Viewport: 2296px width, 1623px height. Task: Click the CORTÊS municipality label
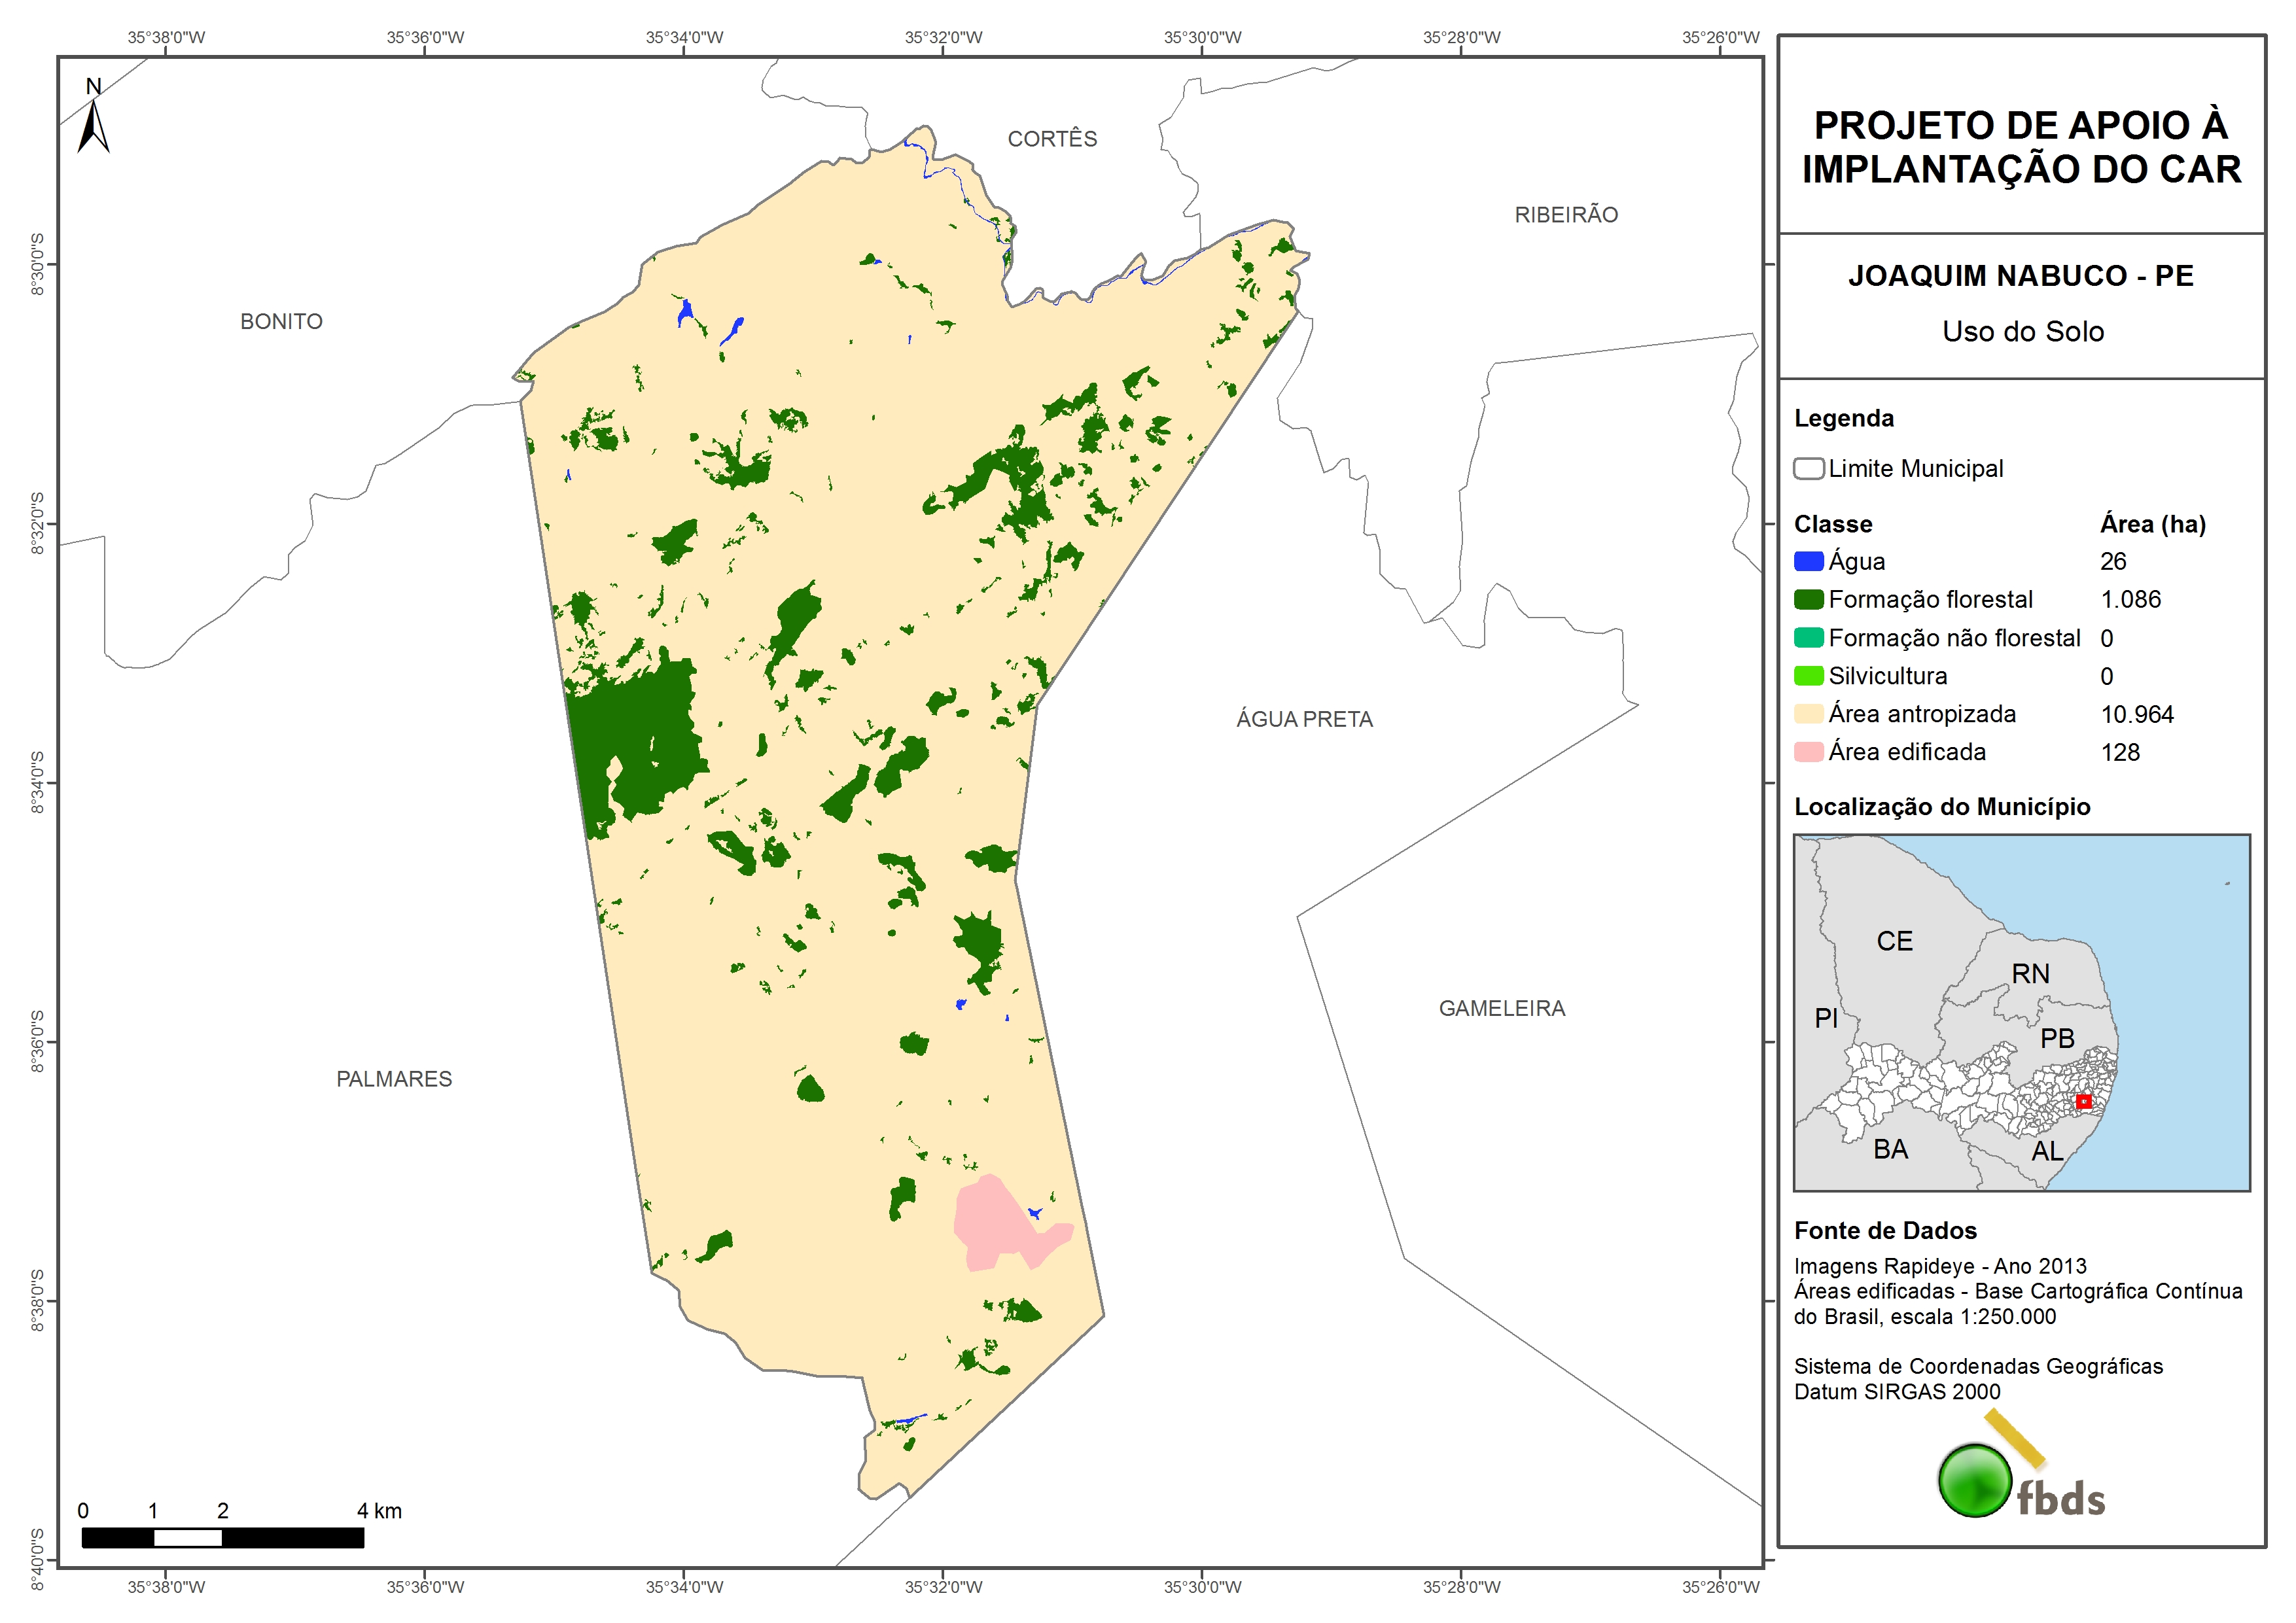(x=1052, y=139)
